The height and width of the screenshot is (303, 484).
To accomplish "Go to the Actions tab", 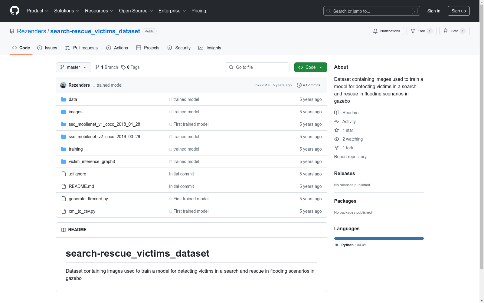I will [x=117, y=48].
